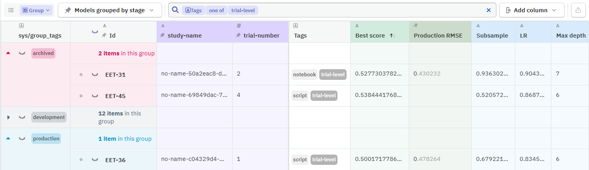Click Subsample value 0.936302...

tap(492, 74)
